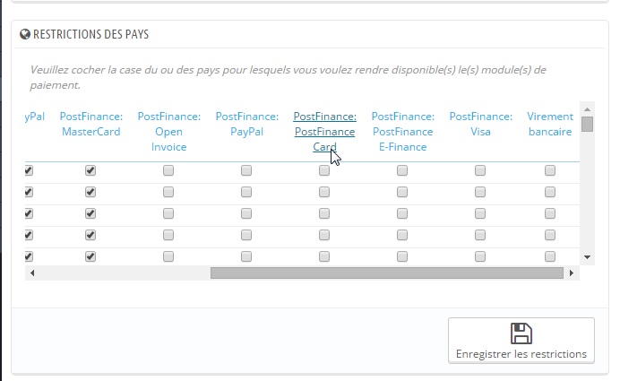Click the globe icon beside Restrictions des pays
Viewport: 620px width, 381px height.
pyautogui.click(x=25, y=35)
